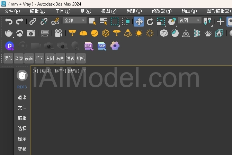Open the 编辑(E) menu
Screen dimensions: 232x155
[x=38, y=11]
